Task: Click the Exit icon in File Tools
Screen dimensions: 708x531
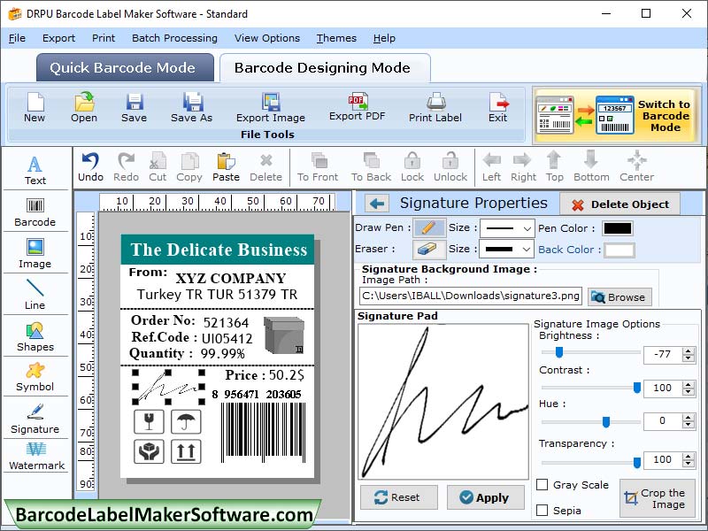Action: 498,107
